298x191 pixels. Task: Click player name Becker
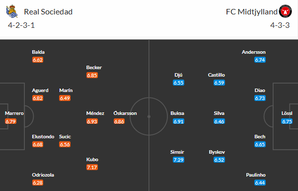(94, 67)
